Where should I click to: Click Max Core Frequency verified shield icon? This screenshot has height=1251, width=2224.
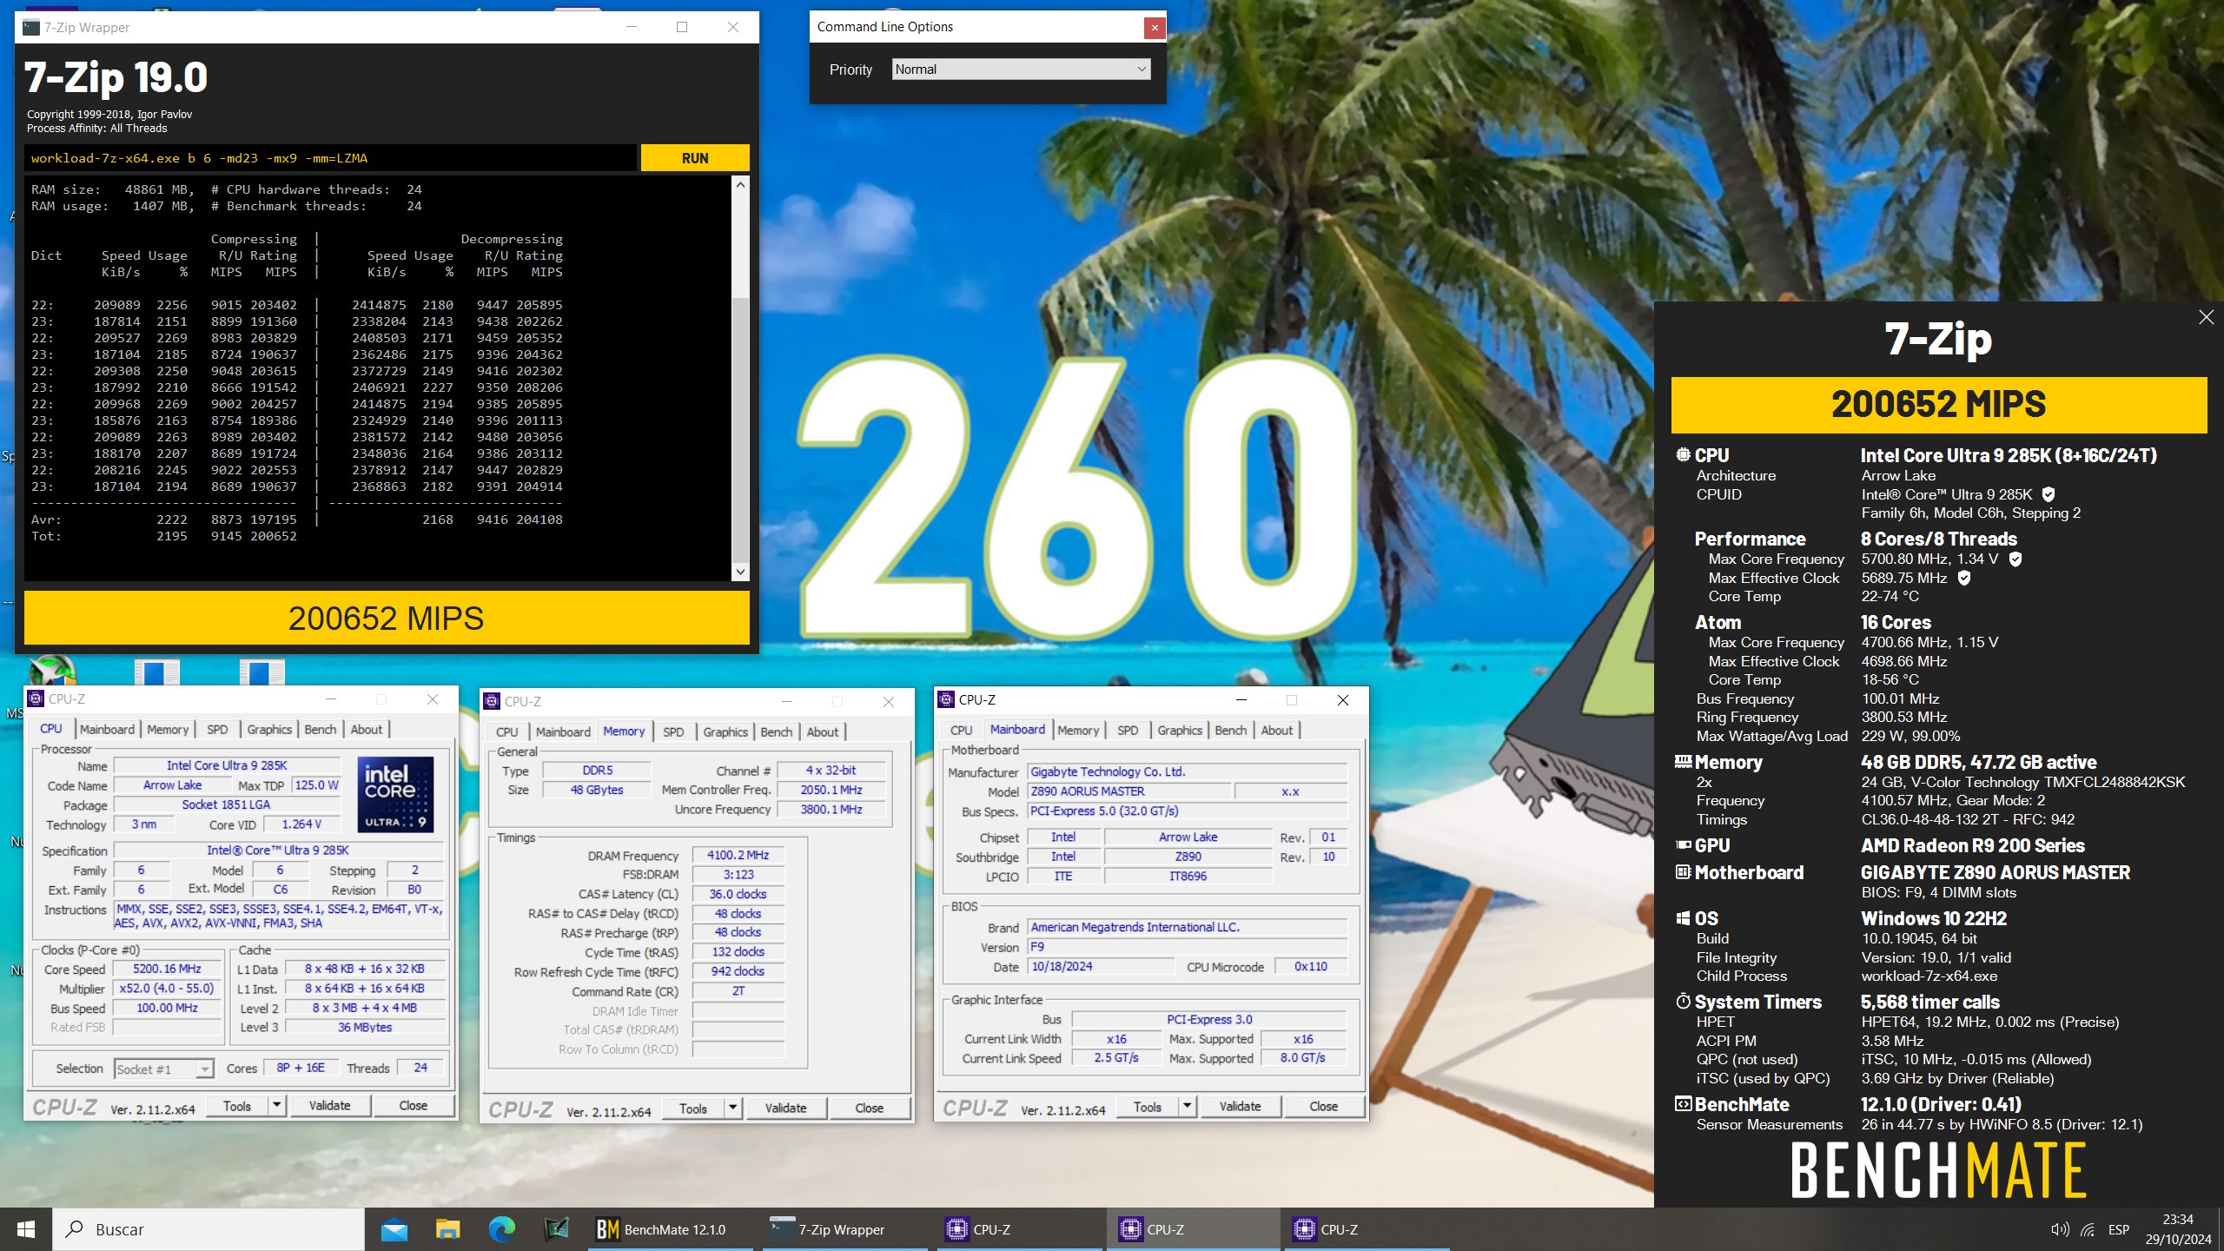[x=2016, y=559]
